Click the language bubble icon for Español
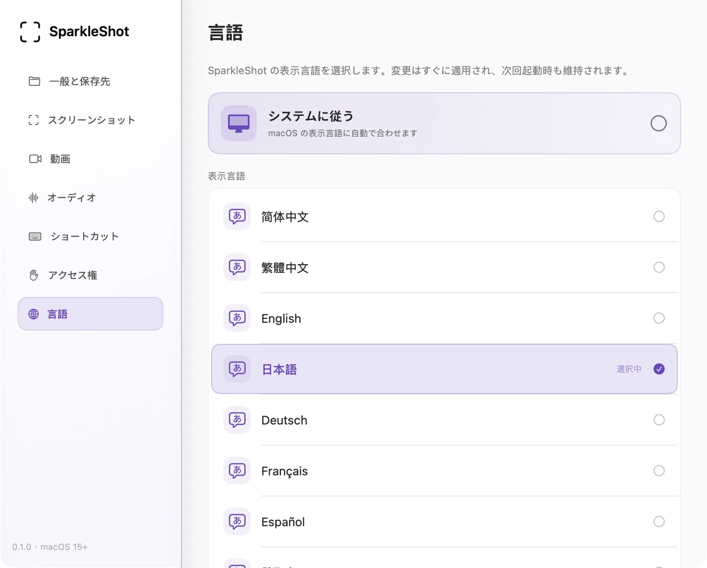 pos(237,522)
